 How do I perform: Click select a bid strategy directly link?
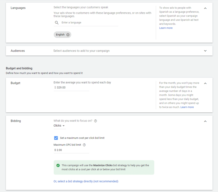(x=86, y=181)
